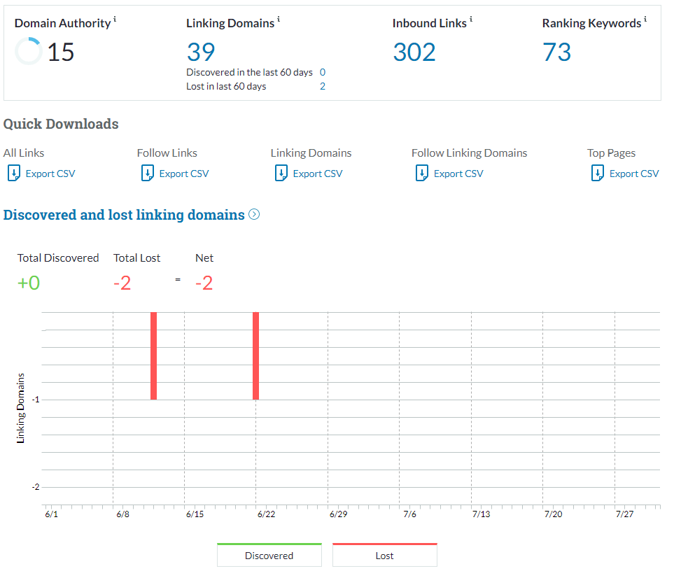Click Export CSV under Top Pages
681x578 pixels.
click(x=633, y=174)
